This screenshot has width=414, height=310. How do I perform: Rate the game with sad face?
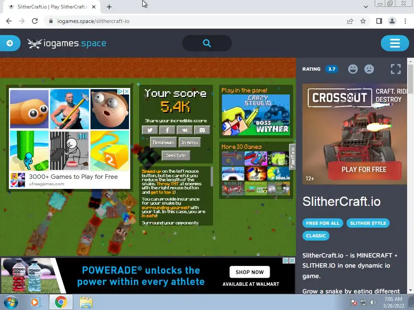pos(369,69)
